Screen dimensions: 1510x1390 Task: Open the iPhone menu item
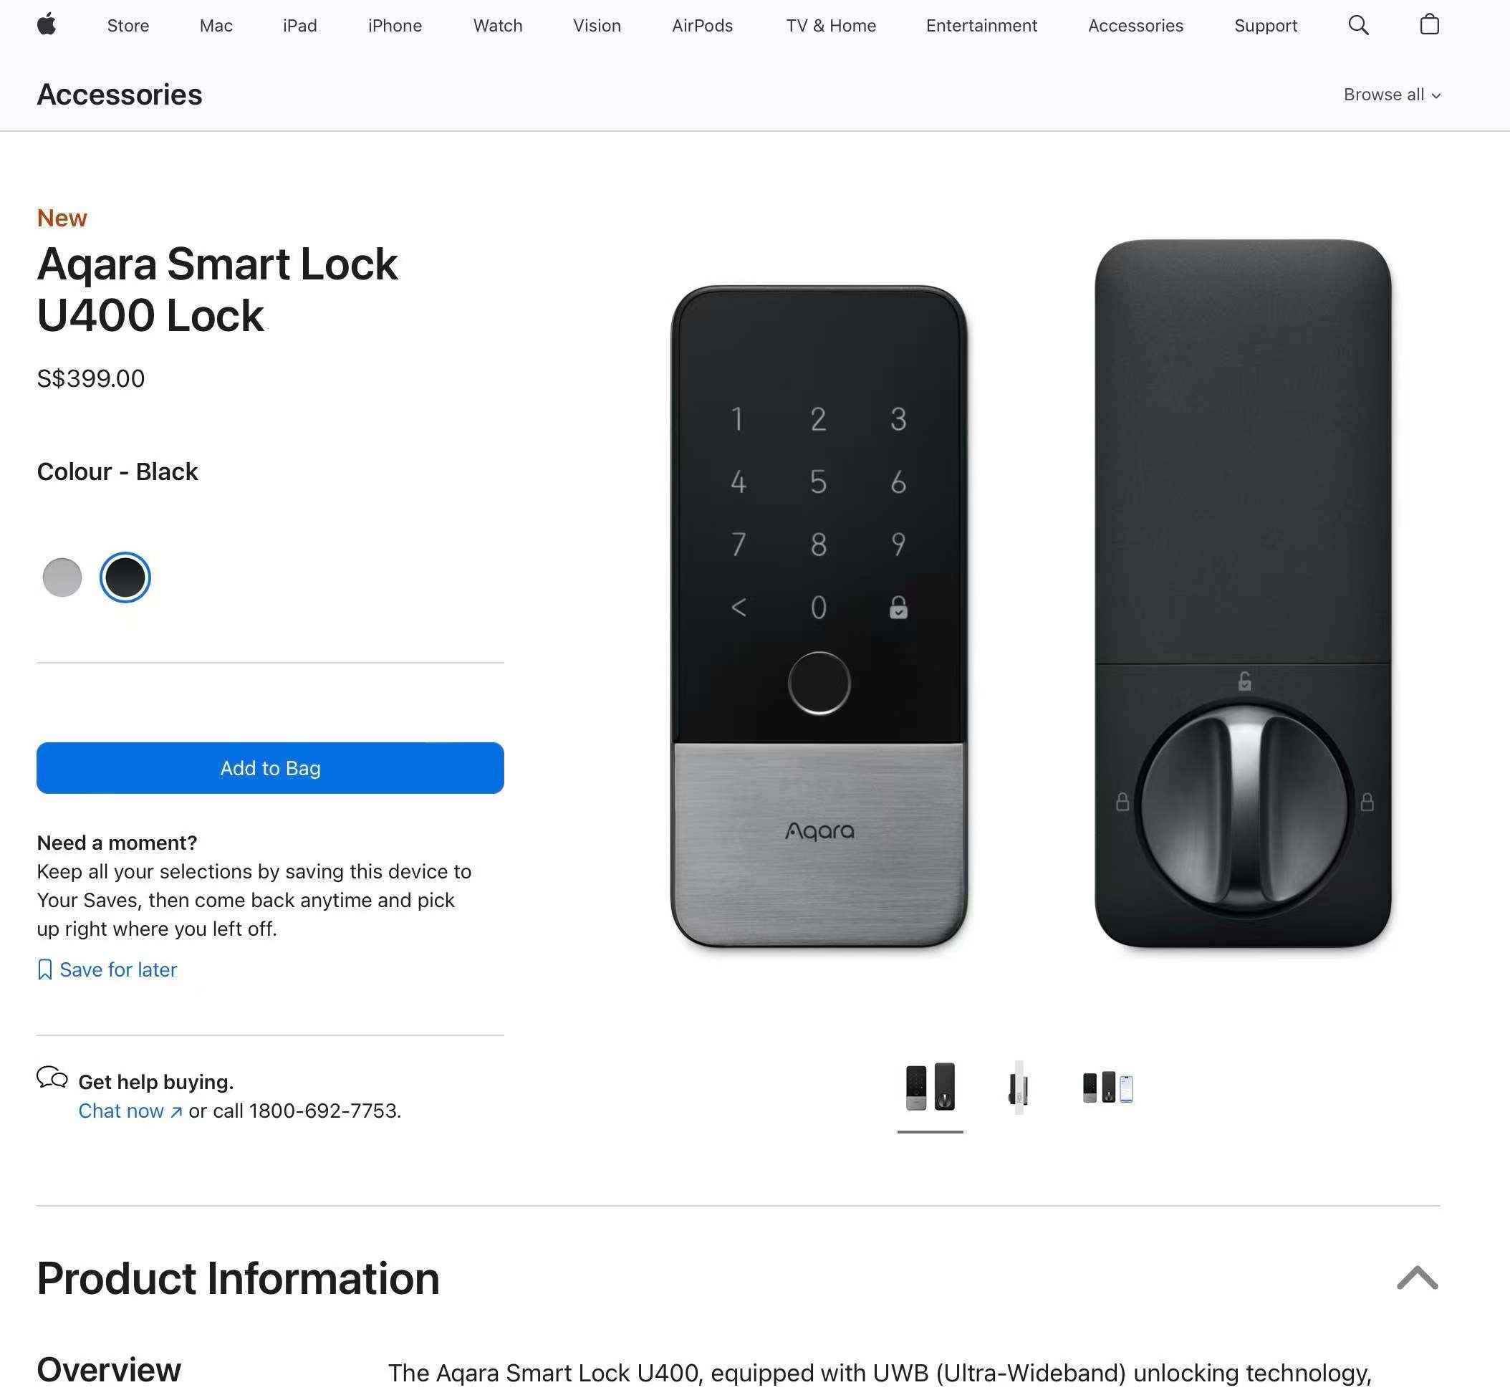click(x=395, y=26)
